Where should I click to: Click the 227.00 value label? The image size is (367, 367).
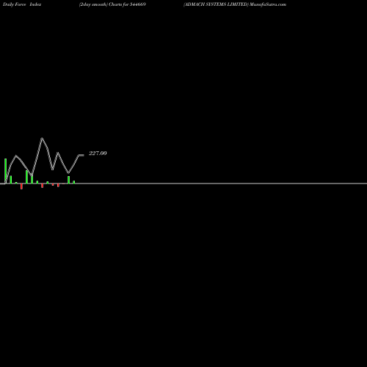[98, 153]
